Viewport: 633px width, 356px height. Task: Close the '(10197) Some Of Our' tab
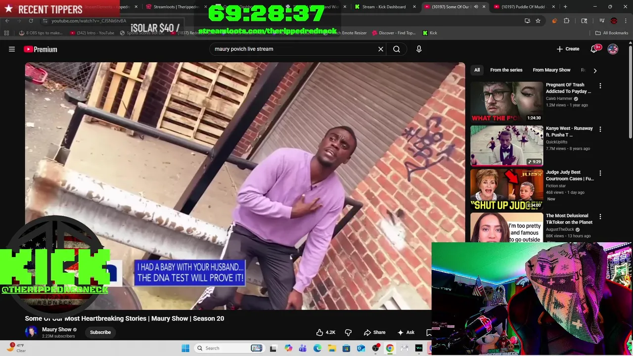pyautogui.click(x=484, y=7)
